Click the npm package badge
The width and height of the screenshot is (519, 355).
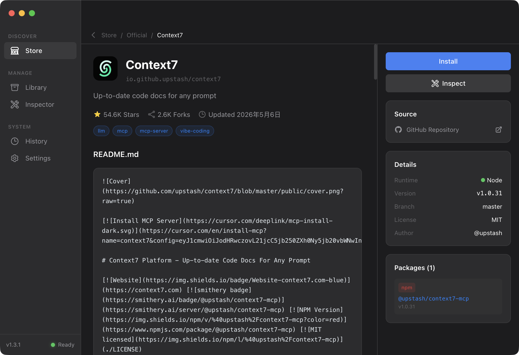pos(407,288)
